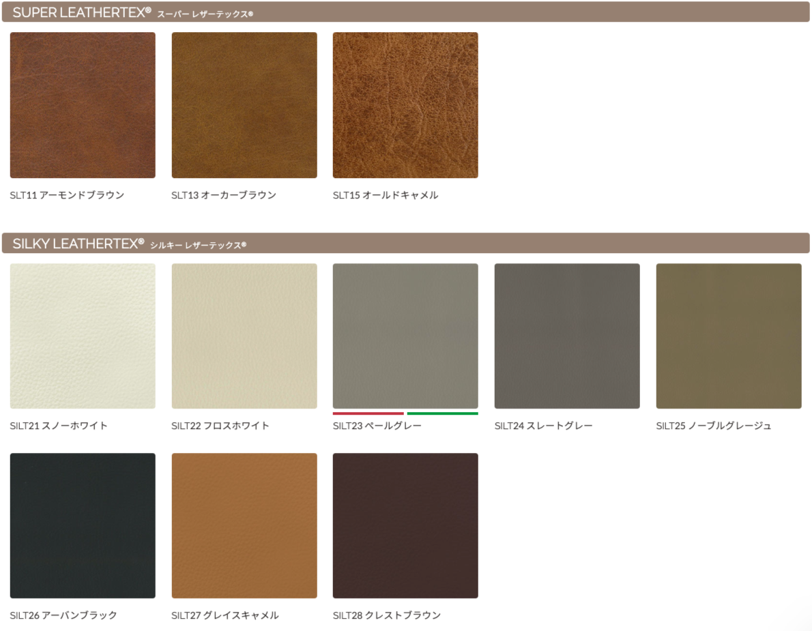Click label text 'SILT25 ノーブルグレージュ'

714,426
